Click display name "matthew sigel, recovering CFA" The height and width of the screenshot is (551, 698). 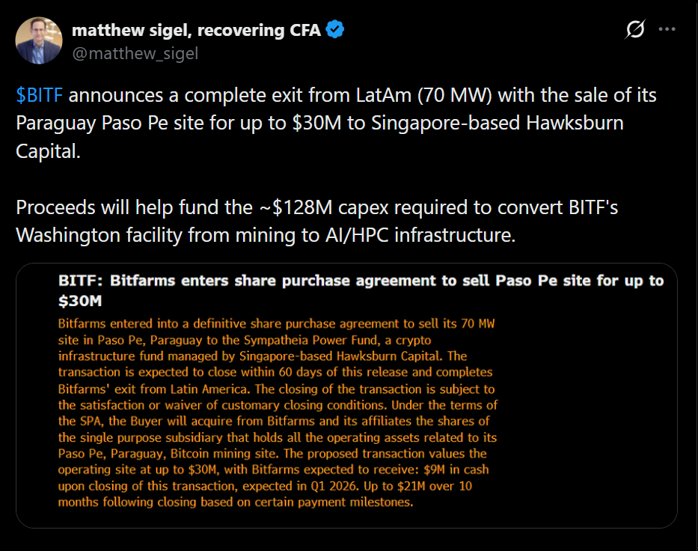[197, 30]
